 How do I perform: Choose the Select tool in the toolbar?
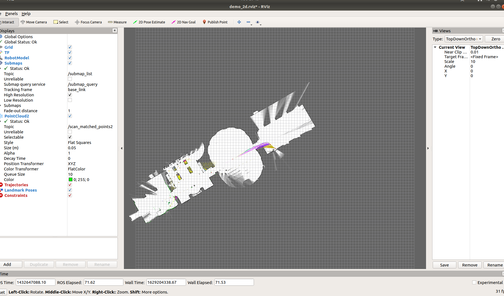[x=61, y=22]
